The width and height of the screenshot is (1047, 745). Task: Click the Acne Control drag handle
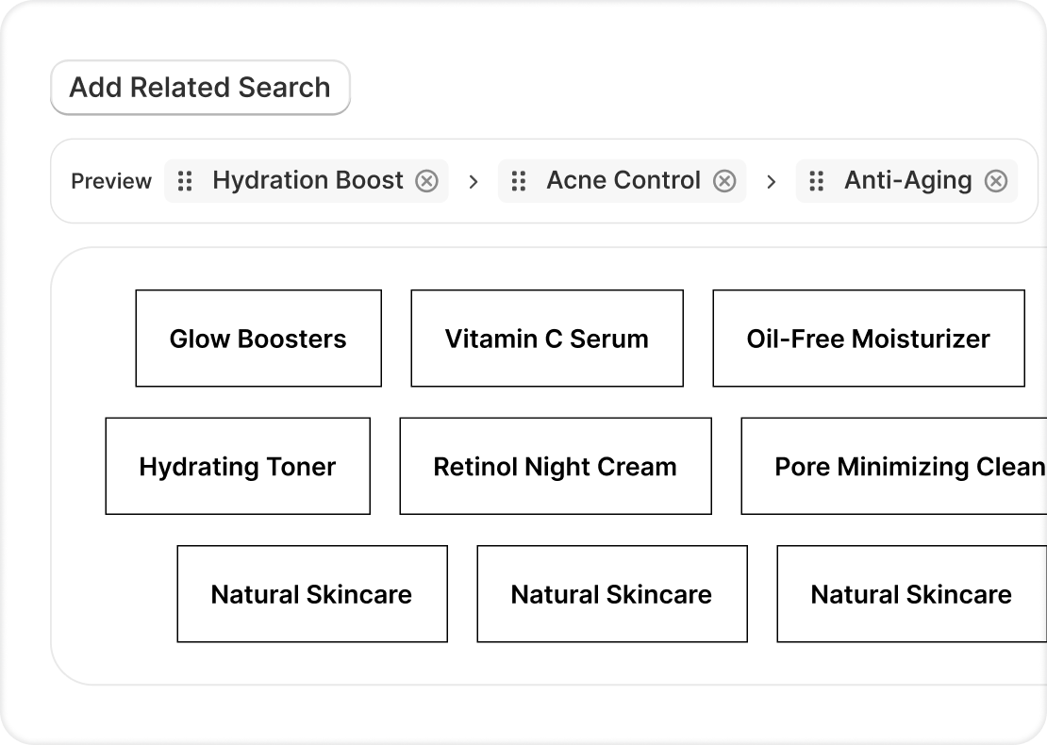point(518,181)
